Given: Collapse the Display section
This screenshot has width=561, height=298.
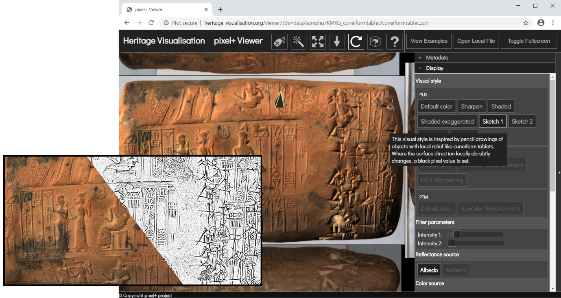Looking at the screenshot, I should (x=434, y=68).
